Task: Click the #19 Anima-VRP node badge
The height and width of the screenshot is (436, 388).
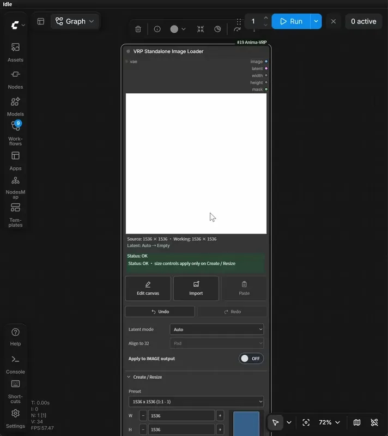Action: 252,43
